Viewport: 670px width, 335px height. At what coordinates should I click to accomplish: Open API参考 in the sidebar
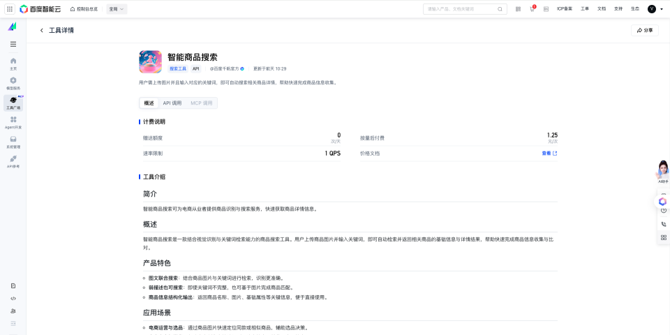(13, 161)
